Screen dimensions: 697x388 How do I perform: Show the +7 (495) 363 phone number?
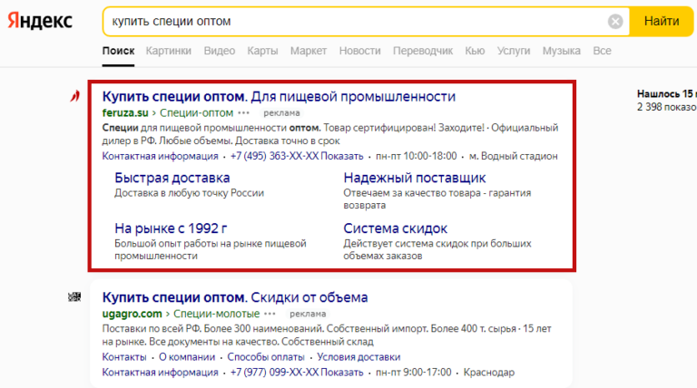click(x=297, y=156)
